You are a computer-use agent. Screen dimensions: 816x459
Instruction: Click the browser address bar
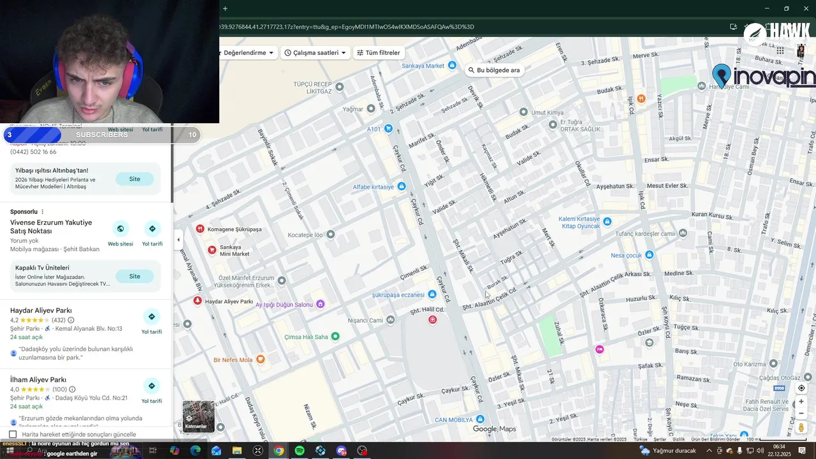(x=472, y=27)
